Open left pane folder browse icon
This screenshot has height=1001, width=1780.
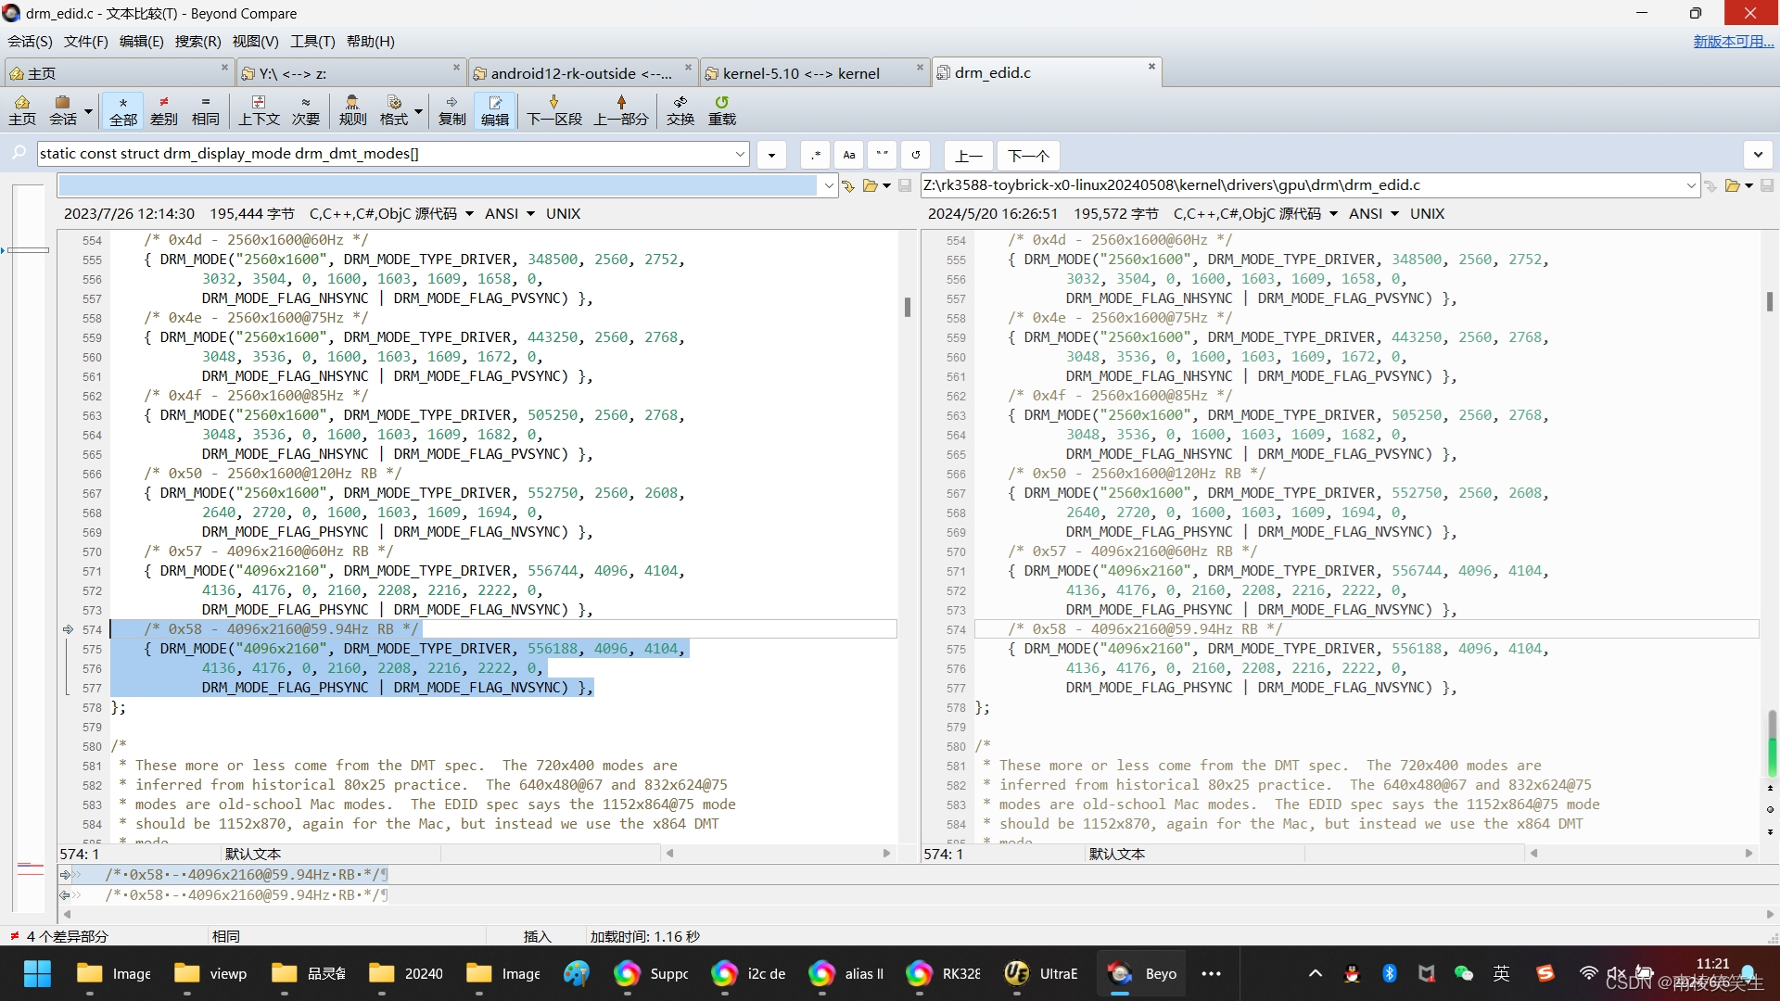click(x=870, y=186)
